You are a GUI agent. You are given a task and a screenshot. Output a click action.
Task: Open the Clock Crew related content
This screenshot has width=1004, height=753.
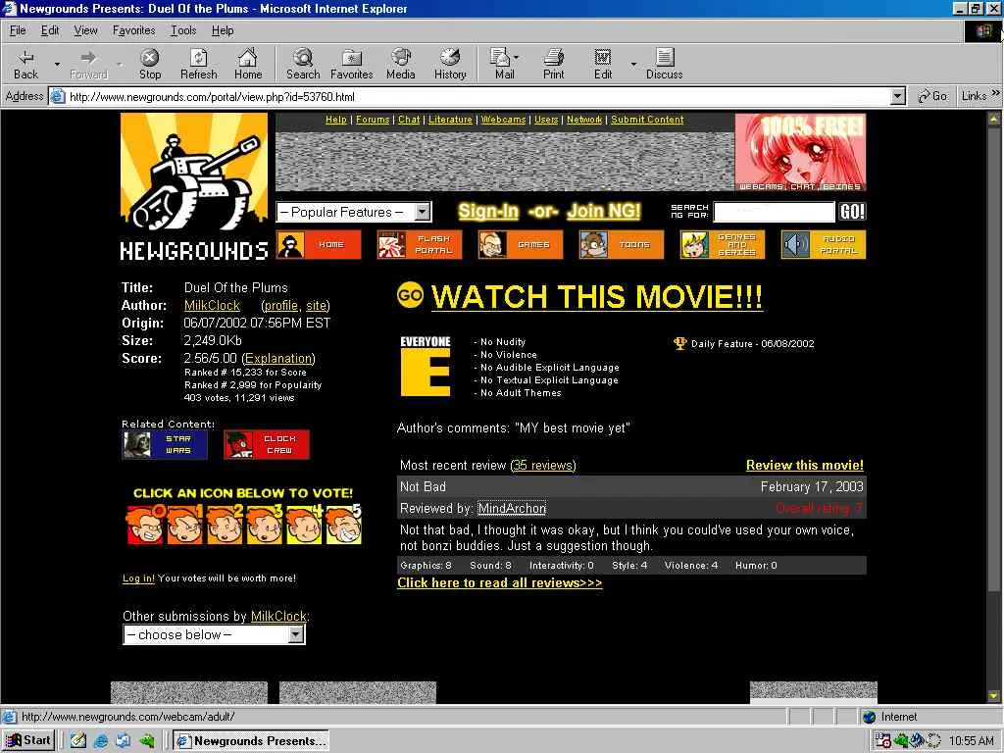click(x=267, y=444)
